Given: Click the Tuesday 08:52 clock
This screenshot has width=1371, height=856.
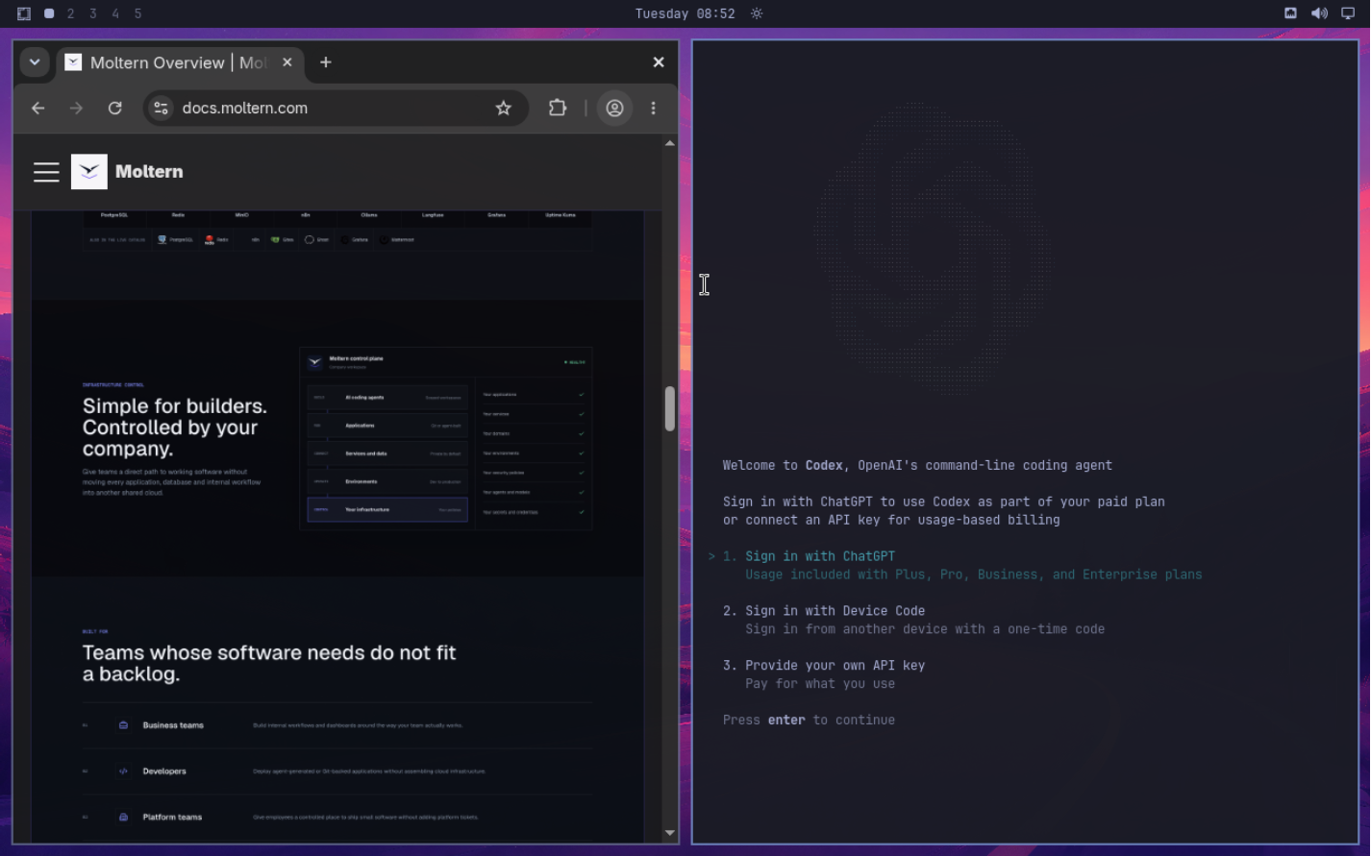Looking at the screenshot, I should [685, 13].
